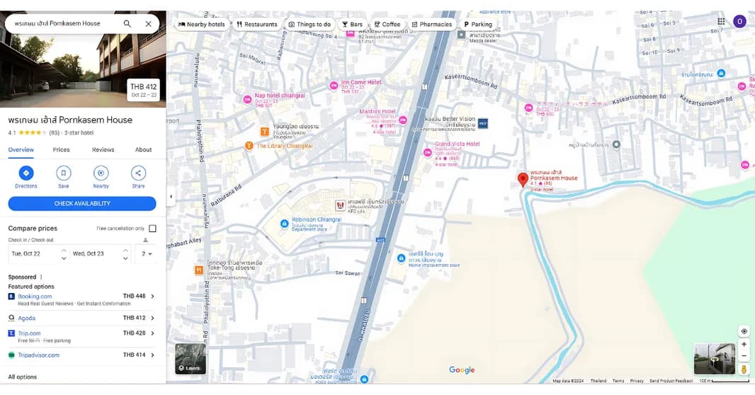The width and height of the screenshot is (755, 395).
Task: Expand Trip.com THB 428 chevron
Action: tap(153, 333)
